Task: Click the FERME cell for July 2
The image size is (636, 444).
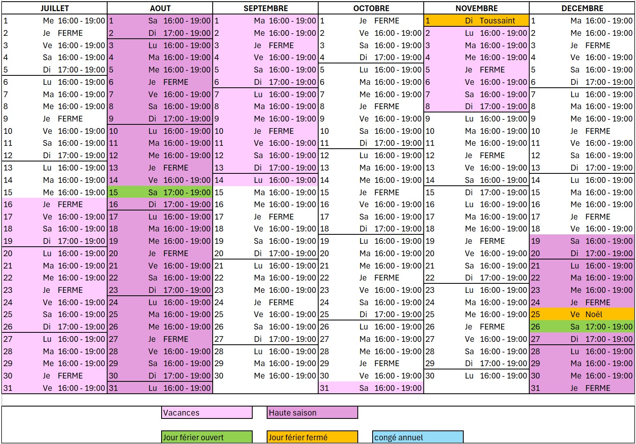Action: point(70,33)
